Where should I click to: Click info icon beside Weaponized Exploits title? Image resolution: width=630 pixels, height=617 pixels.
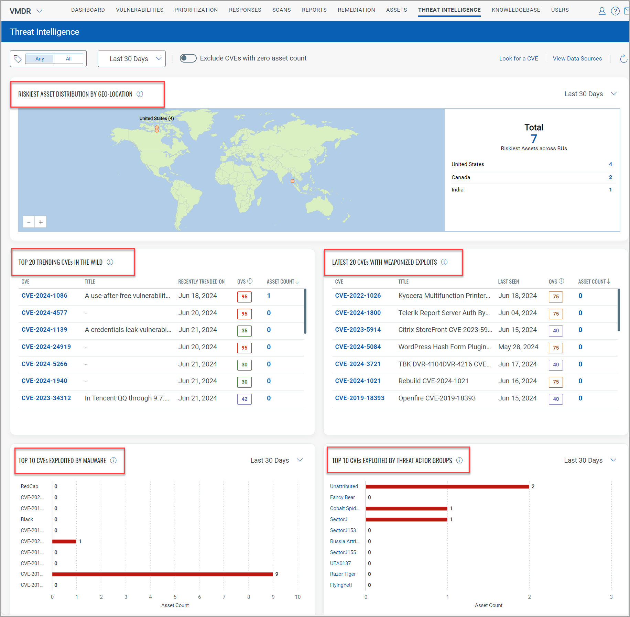tap(444, 262)
